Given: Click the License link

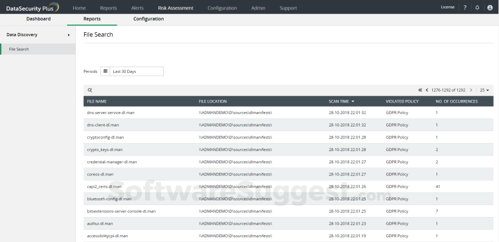Looking at the screenshot, I should pos(447,7).
